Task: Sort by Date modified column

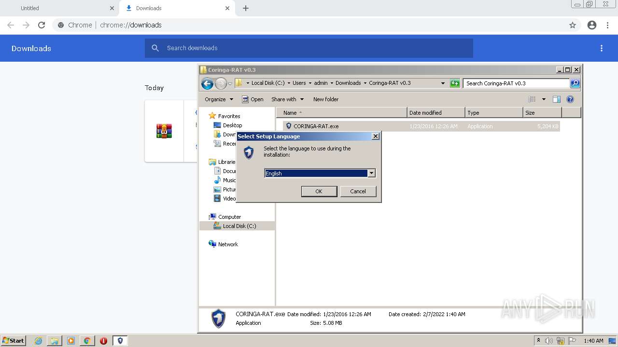Action: click(x=436, y=113)
